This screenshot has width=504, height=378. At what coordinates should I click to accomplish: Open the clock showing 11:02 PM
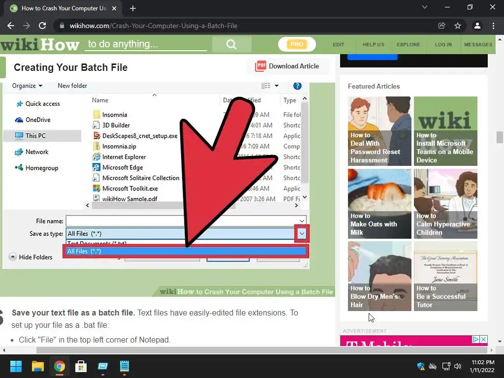tap(482, 366)
